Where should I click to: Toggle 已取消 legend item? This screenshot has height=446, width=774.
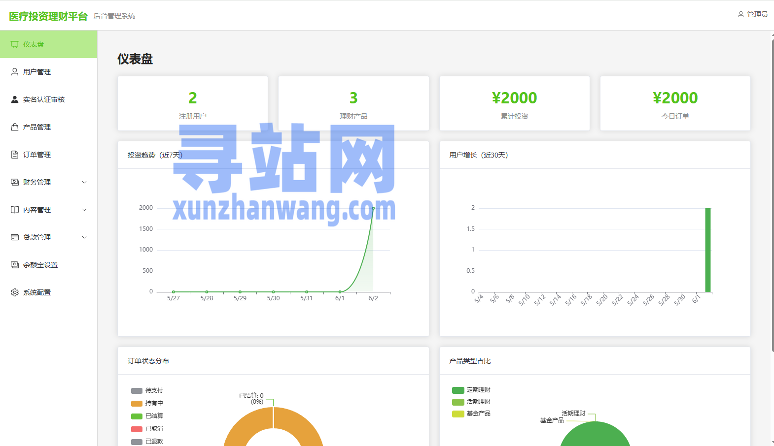coord(147,429)
